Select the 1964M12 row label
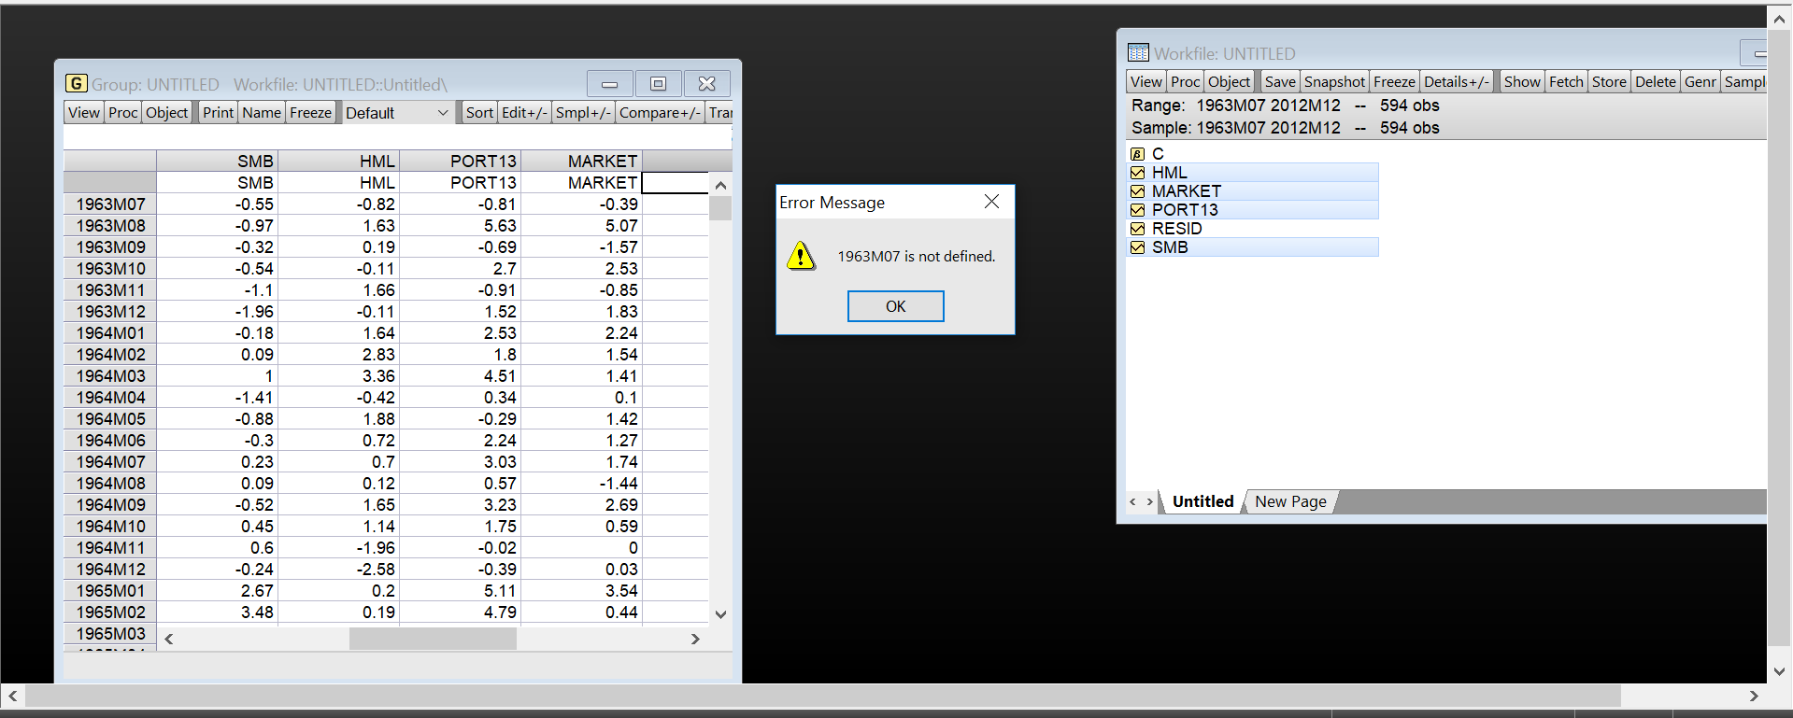Screen dimensions: 1793x718 pos(110,570)
